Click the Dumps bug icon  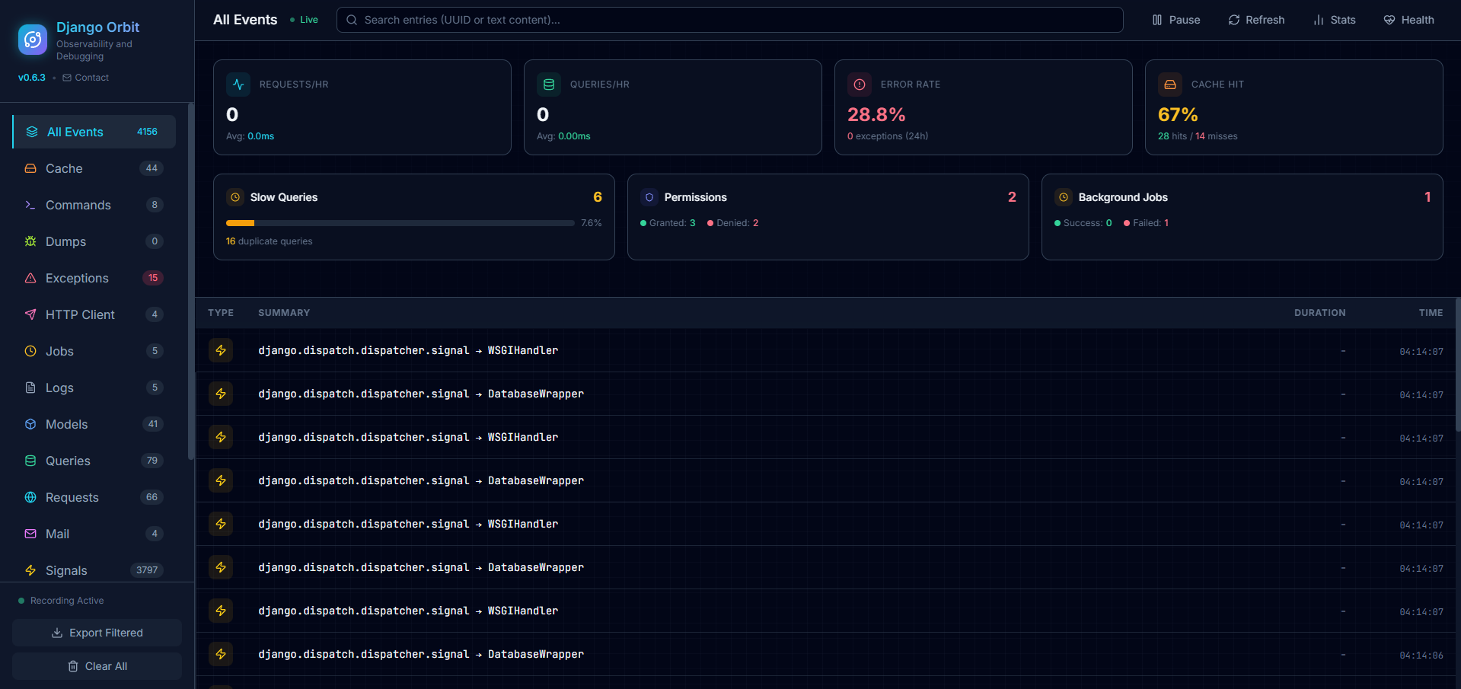click(30, 241)
